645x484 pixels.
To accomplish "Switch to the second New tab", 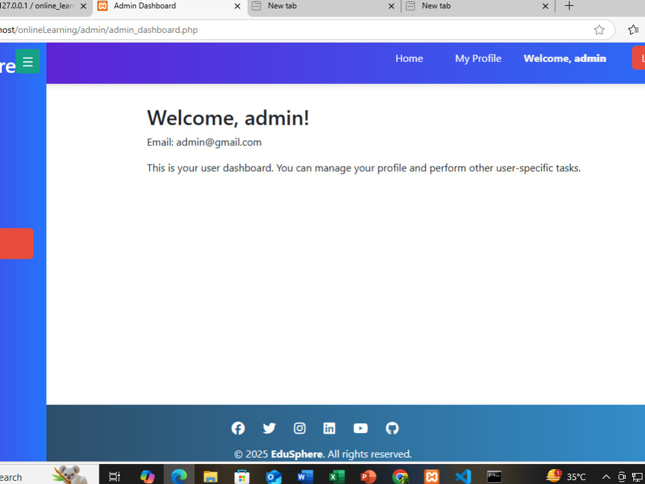I will coord(477,6).
